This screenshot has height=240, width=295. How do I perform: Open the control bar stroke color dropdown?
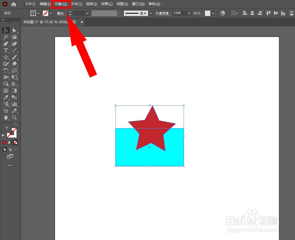pyautogui.click(x=51, y=13)
